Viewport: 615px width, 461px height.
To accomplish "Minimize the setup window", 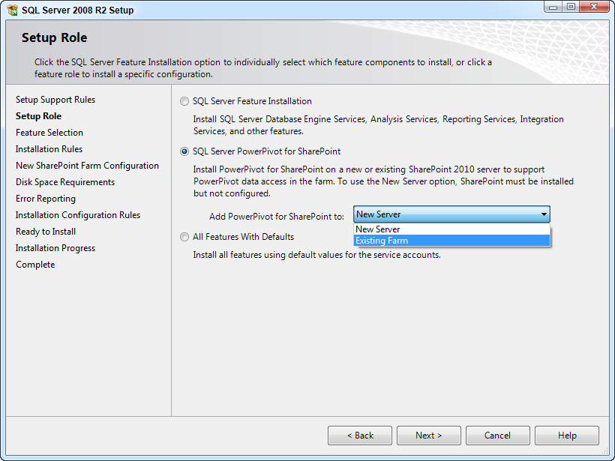I will click(x=553, y=8).
